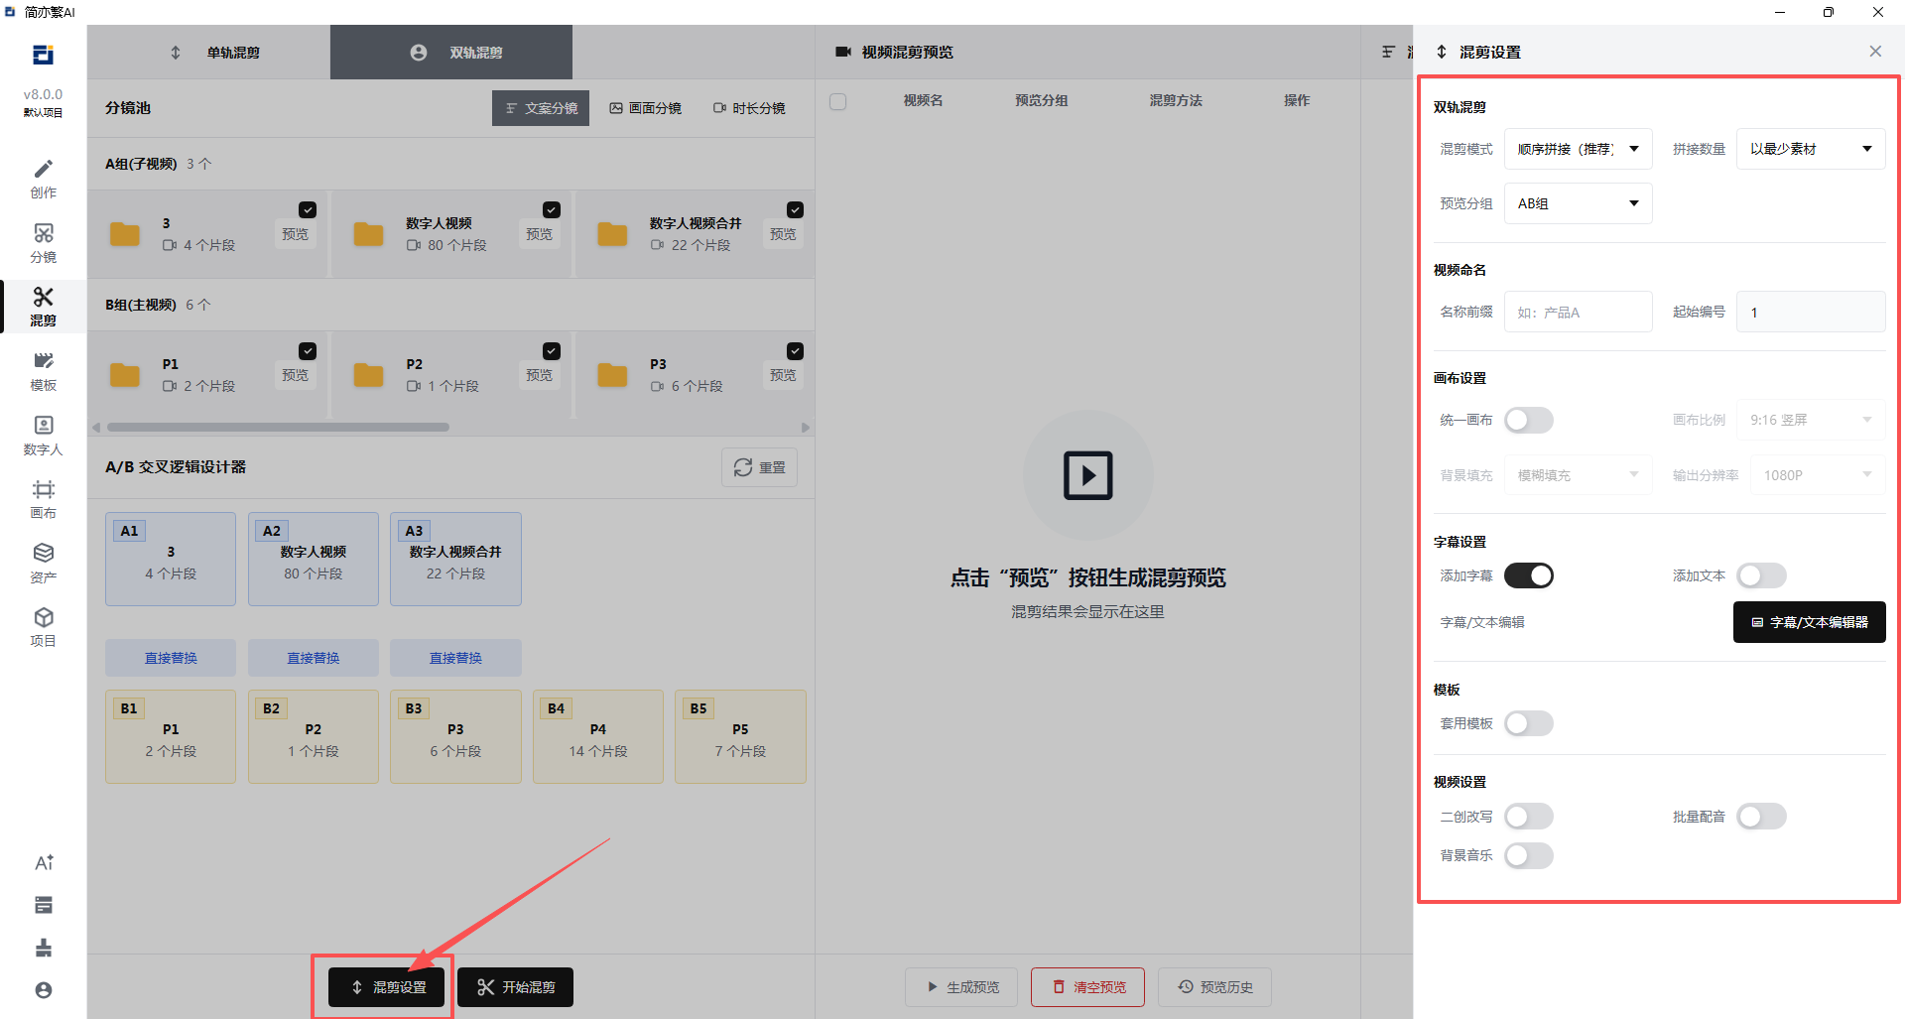The image size is (1905, 1019).
Task: Enable the 添加文本 toggle
Action: 1761,575
